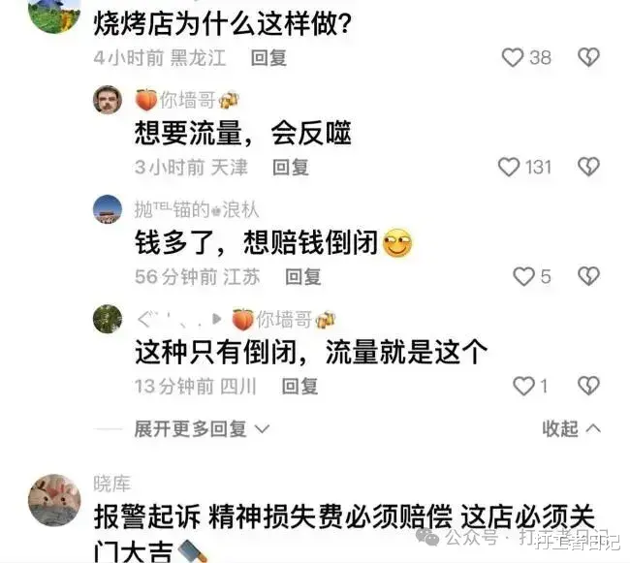630x563 pixels.
Task: Open avatar of 抛锚的浪朴 commenter
Action: 108,209
